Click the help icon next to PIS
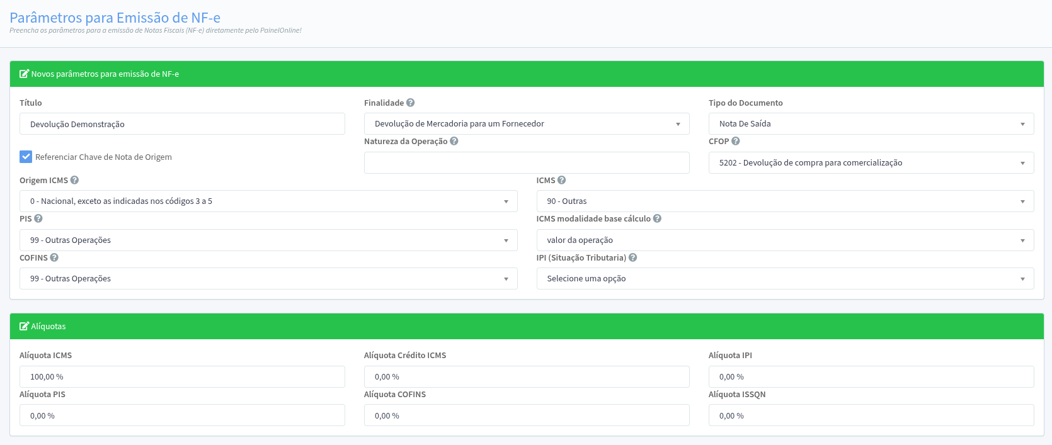The width and height of the screenshot is (1052, 445). (x=38, y=219)
